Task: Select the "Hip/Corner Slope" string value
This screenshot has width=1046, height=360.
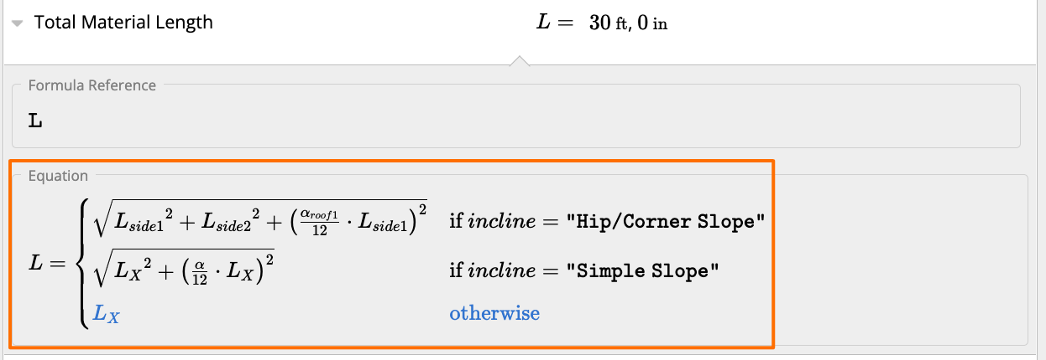Action: (666, 223)
